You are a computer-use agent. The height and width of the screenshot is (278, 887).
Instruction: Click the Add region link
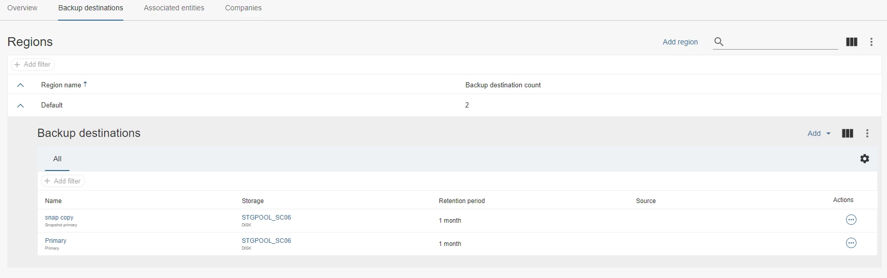coord(680,42)
